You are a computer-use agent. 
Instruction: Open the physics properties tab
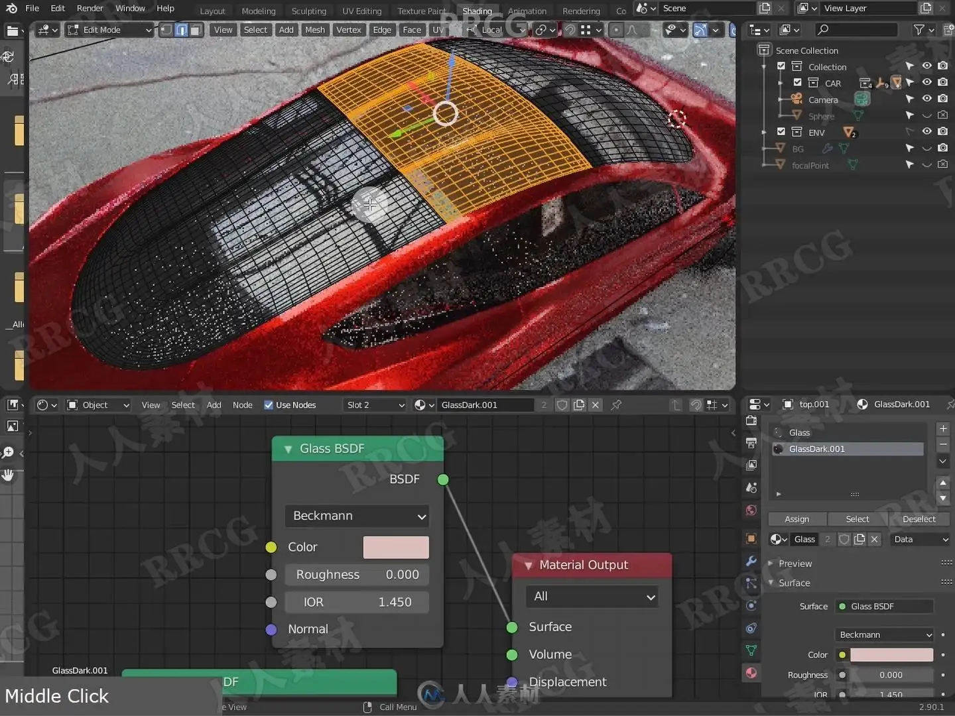[751, 606]
